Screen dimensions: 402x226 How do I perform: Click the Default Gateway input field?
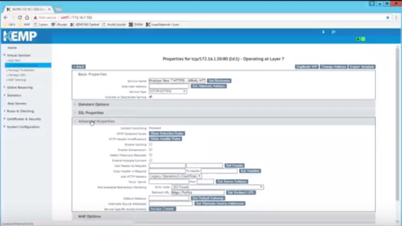169,198
